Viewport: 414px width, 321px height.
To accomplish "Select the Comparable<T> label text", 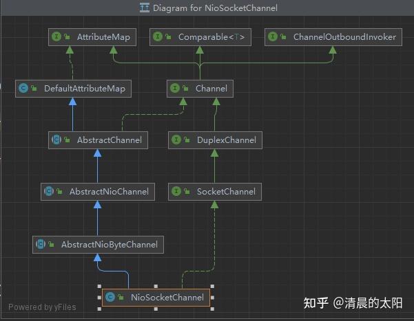I will (211, 37).
